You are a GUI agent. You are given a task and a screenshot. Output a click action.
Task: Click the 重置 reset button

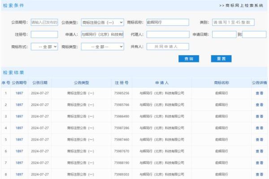[221, 59]
